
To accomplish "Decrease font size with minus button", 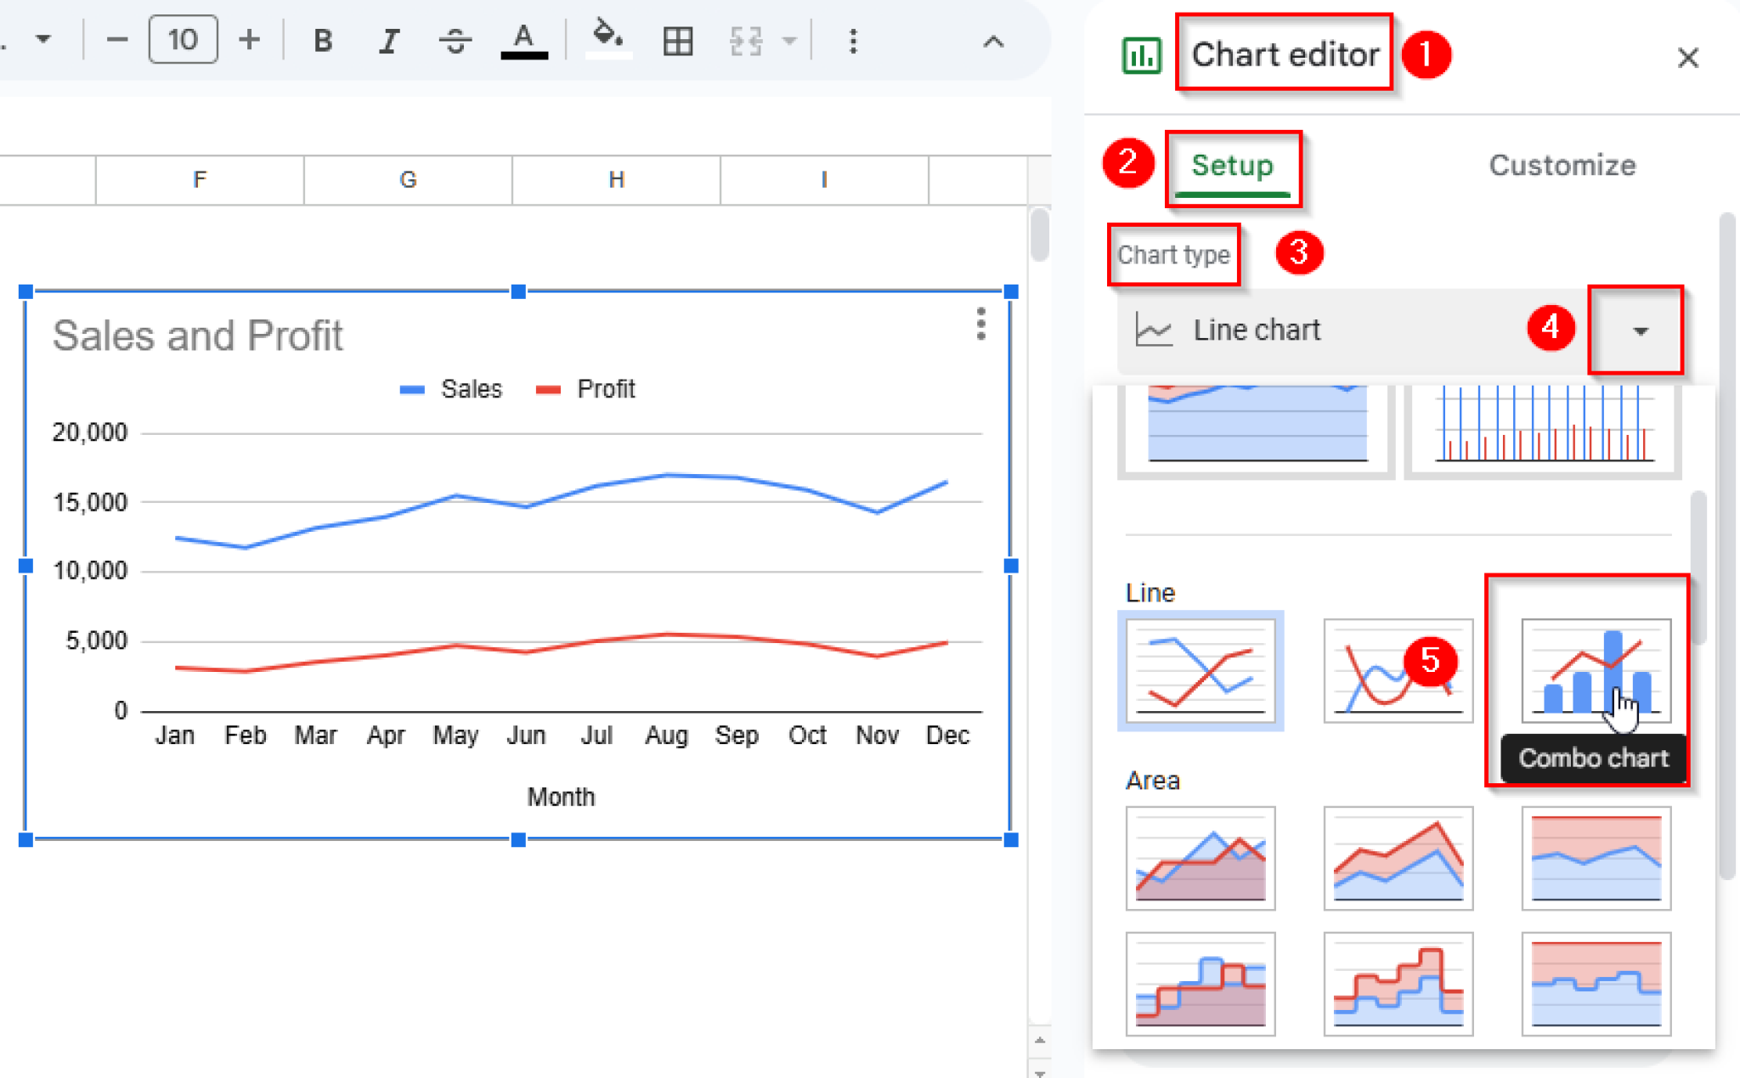I will (116, 39).
